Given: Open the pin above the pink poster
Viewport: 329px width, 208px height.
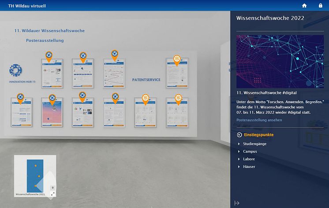Looking at the screenshot, I should pyautogui.click(x=51, y=98).
